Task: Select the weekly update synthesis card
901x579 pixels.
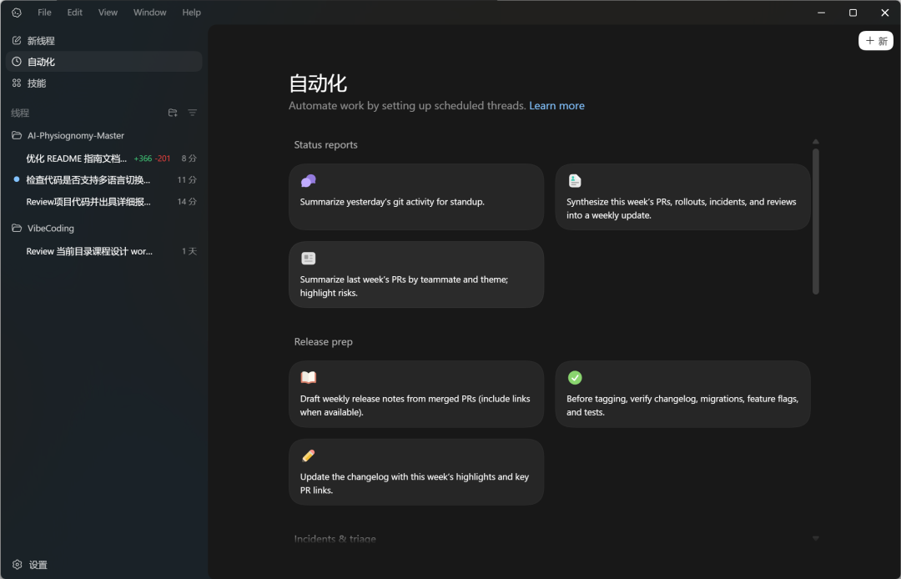Action: (x=682, y=196)
